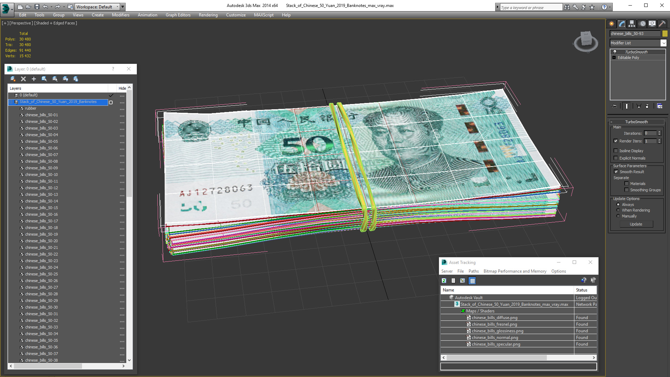
Task: Open the Motion command panel tab
Action: [643, 24]
